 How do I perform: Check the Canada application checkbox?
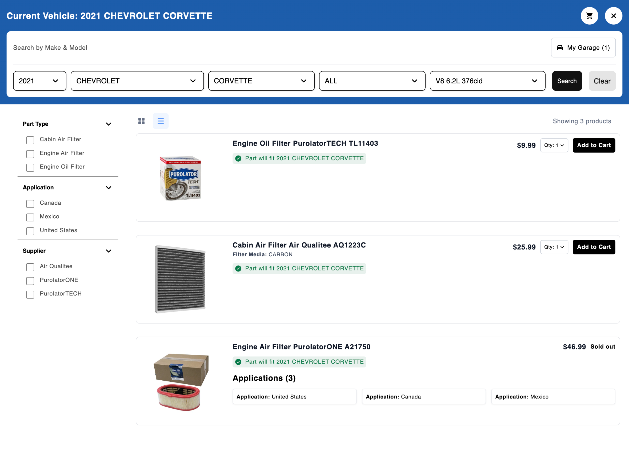[30, 204]
